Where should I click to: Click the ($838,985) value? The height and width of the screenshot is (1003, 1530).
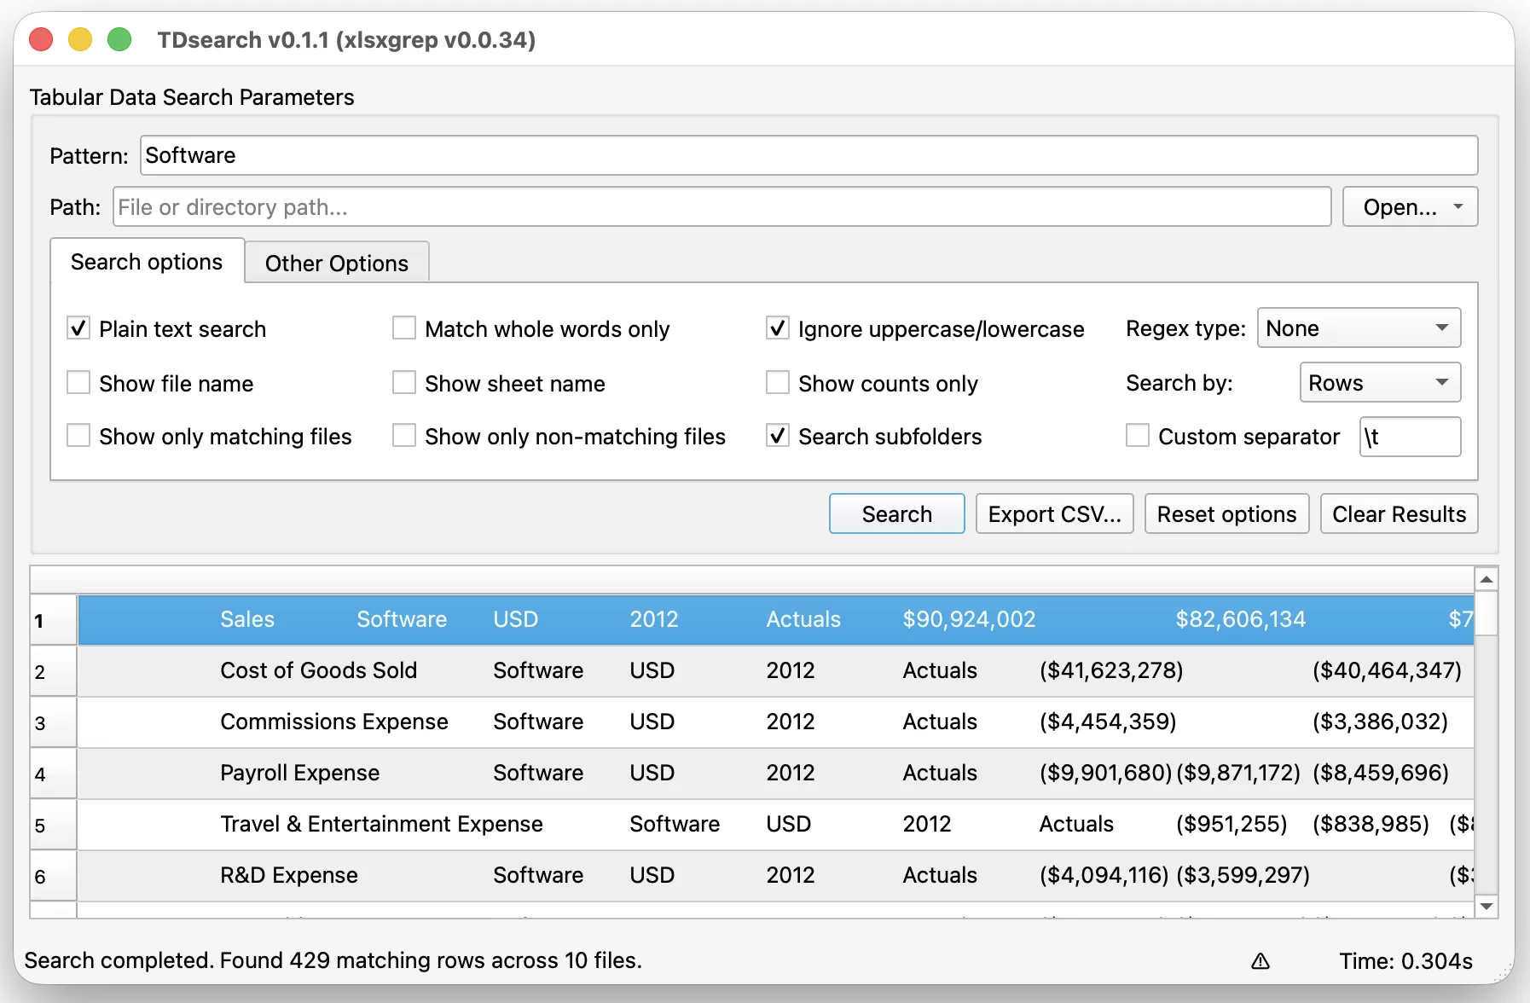(x=1371, y=824)
